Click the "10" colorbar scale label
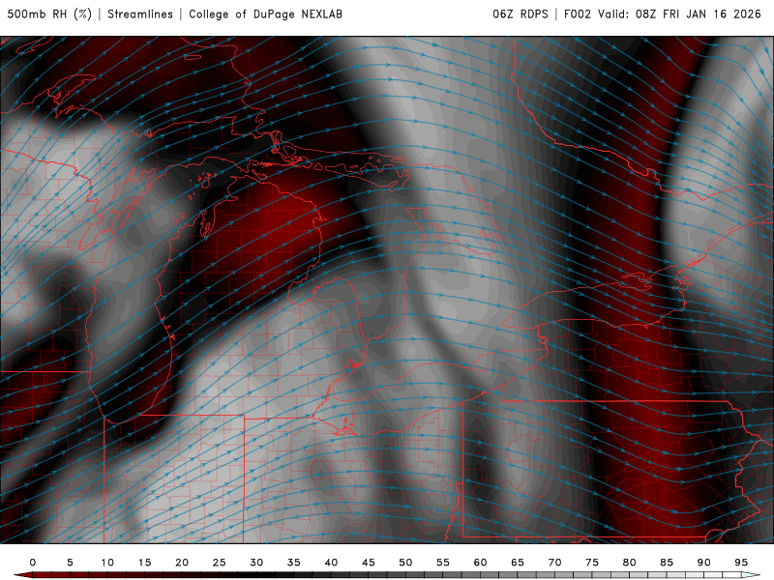The image size is (774, 580). pyautogui.click(x=107, y=563)
